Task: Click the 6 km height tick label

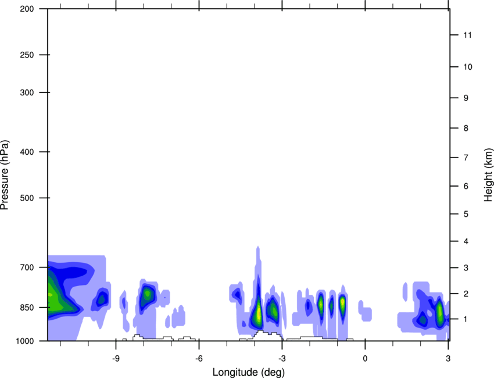Action: tap(466, 186)
